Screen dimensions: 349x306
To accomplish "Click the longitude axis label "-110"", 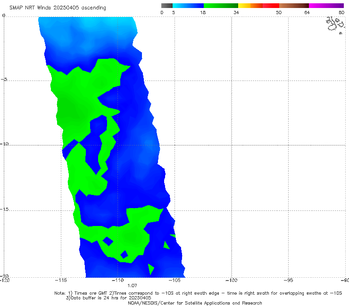I will click(x=118, y=280).
